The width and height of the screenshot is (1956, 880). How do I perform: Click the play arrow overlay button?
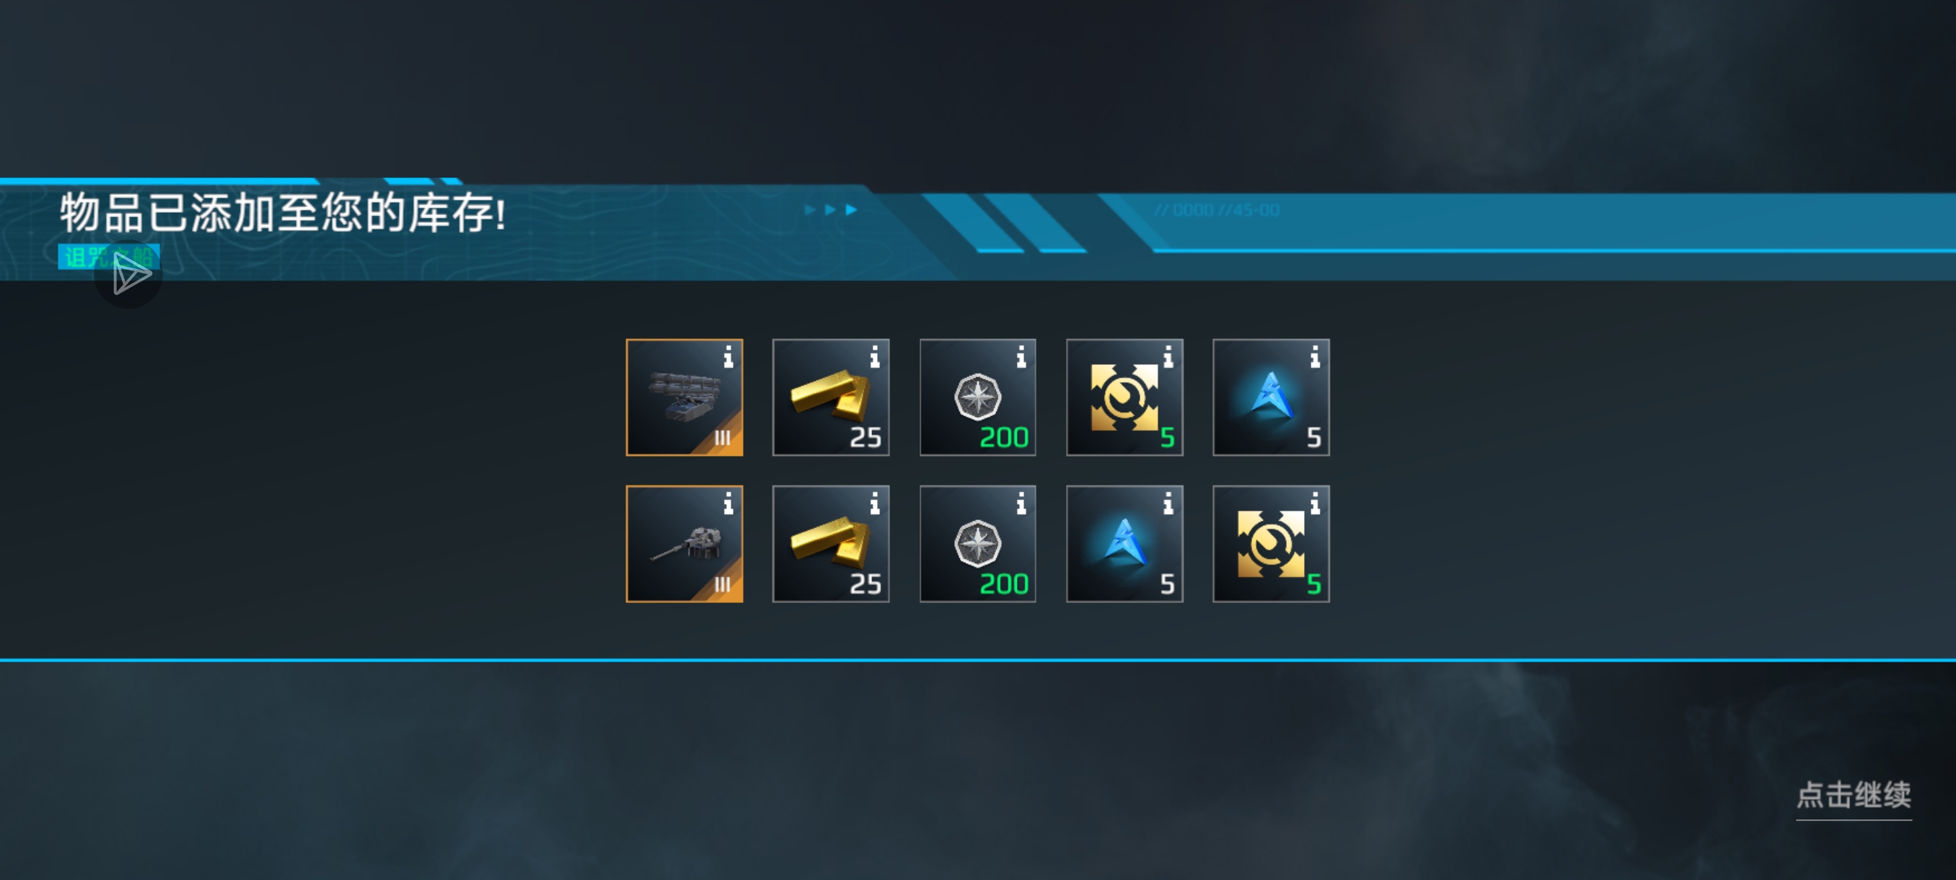click(x=128, y=274)
